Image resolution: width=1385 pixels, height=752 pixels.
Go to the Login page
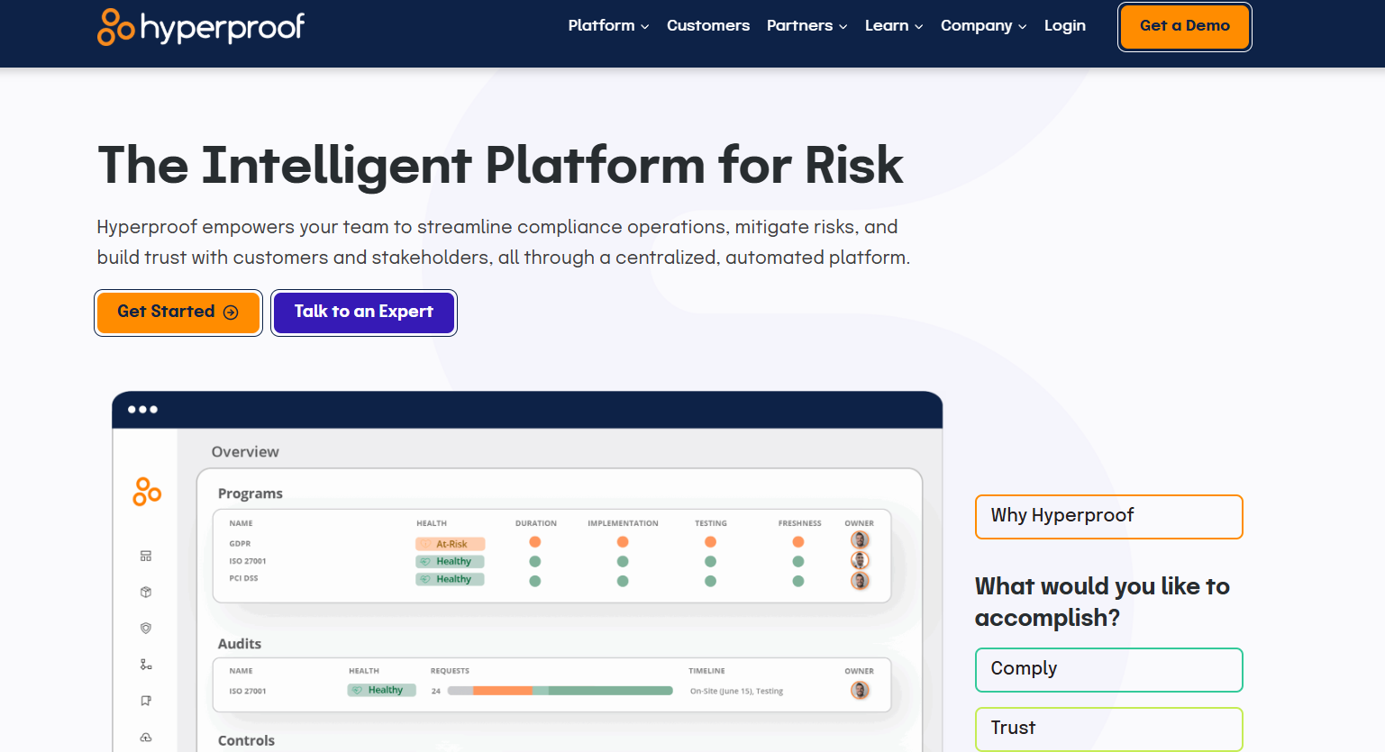coord(1065,25)
